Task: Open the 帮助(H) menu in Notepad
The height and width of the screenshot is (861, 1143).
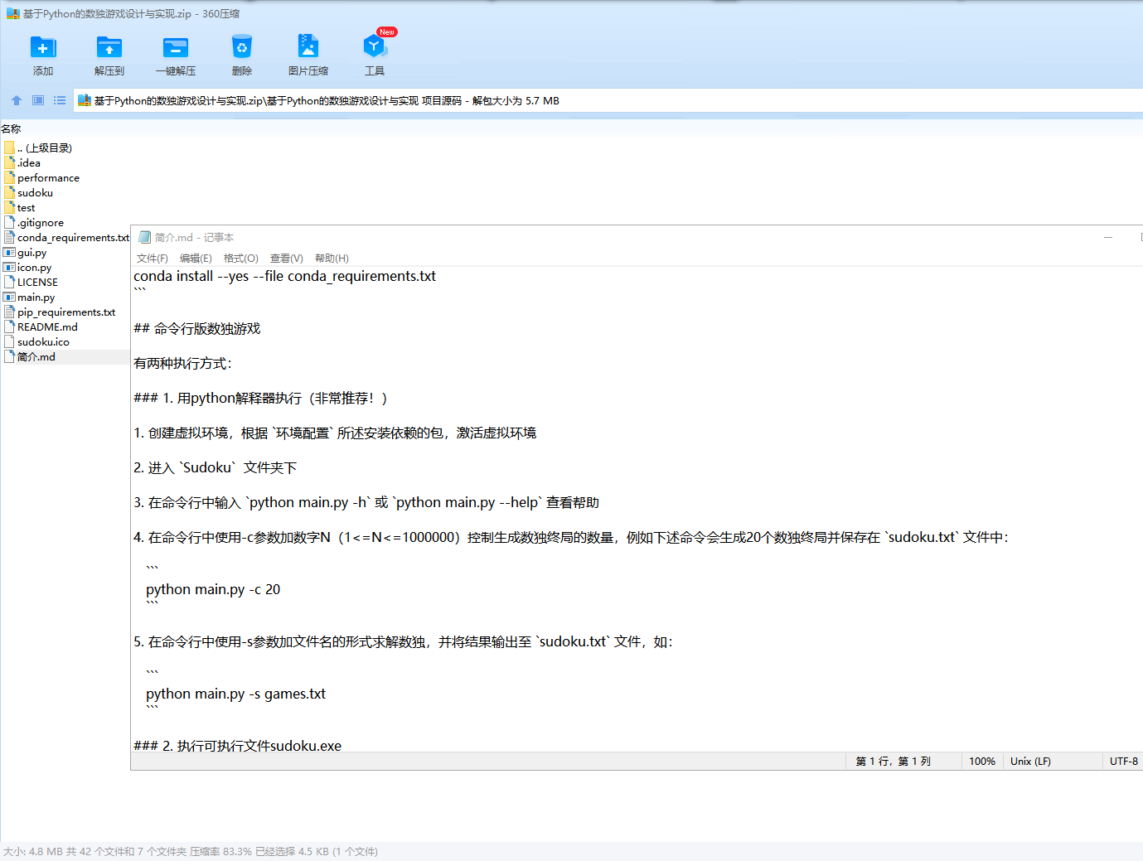Action: coord(332,259)
